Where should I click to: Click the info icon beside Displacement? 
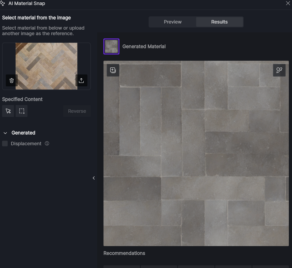coord(47,143)
